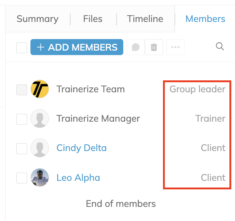Click the message bubble icon in toolbar
This screenshot has width=235, height=221.
click(x=136, y=47)
